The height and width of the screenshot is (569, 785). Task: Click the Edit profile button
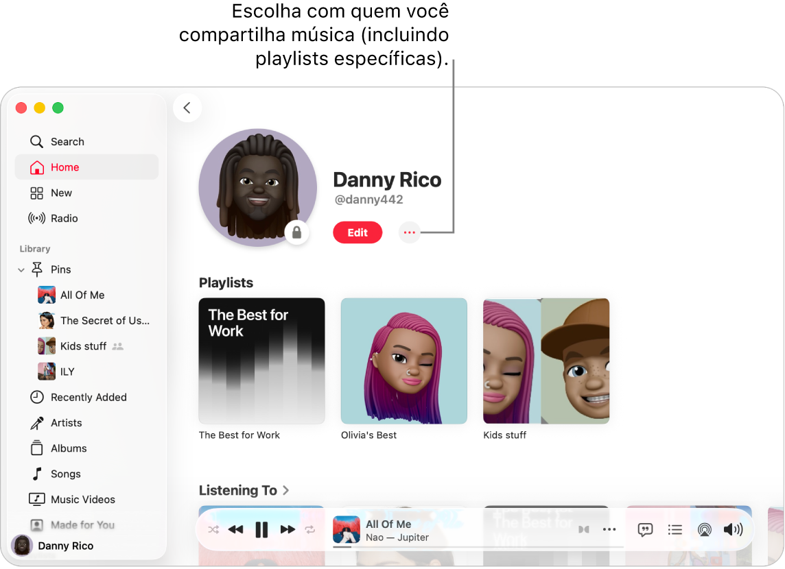tap(358, 232)
